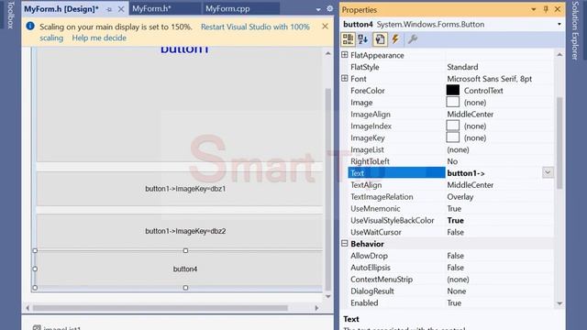Pin the Properties panel
Viewport: 587px width, 330px height.
(x=546, y=9)
